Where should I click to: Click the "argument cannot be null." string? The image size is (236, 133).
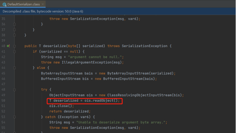point(95,57)
